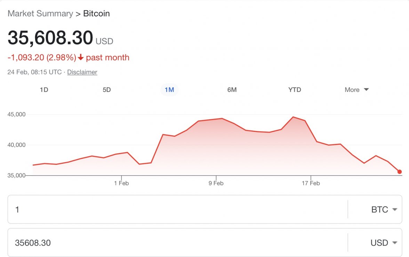Switch to the 5D time range

[106, 90]
